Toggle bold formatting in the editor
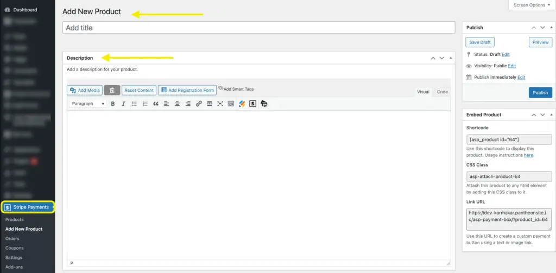This screenshot has width=556, height=273. click(x=113, y=104)
